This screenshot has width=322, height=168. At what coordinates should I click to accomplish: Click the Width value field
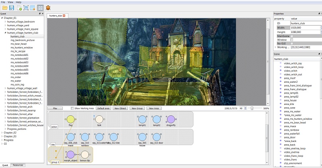point(305,27)
